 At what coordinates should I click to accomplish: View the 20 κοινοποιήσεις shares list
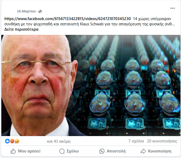[162, 141]
